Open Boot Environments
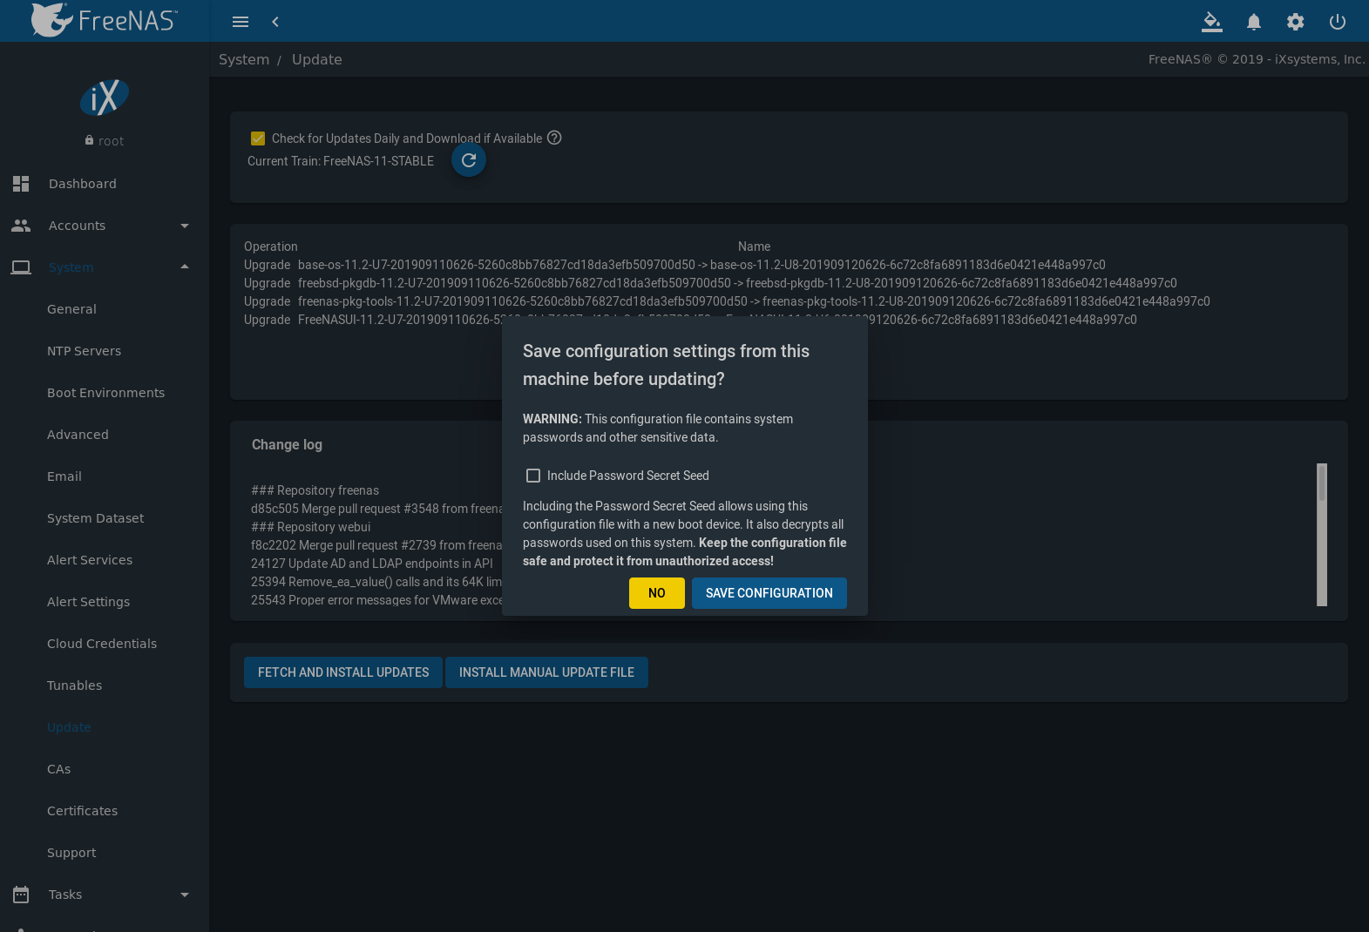The height and width of the screenshot is (932, 1369). pyautogui.click(x=105, y=393)
